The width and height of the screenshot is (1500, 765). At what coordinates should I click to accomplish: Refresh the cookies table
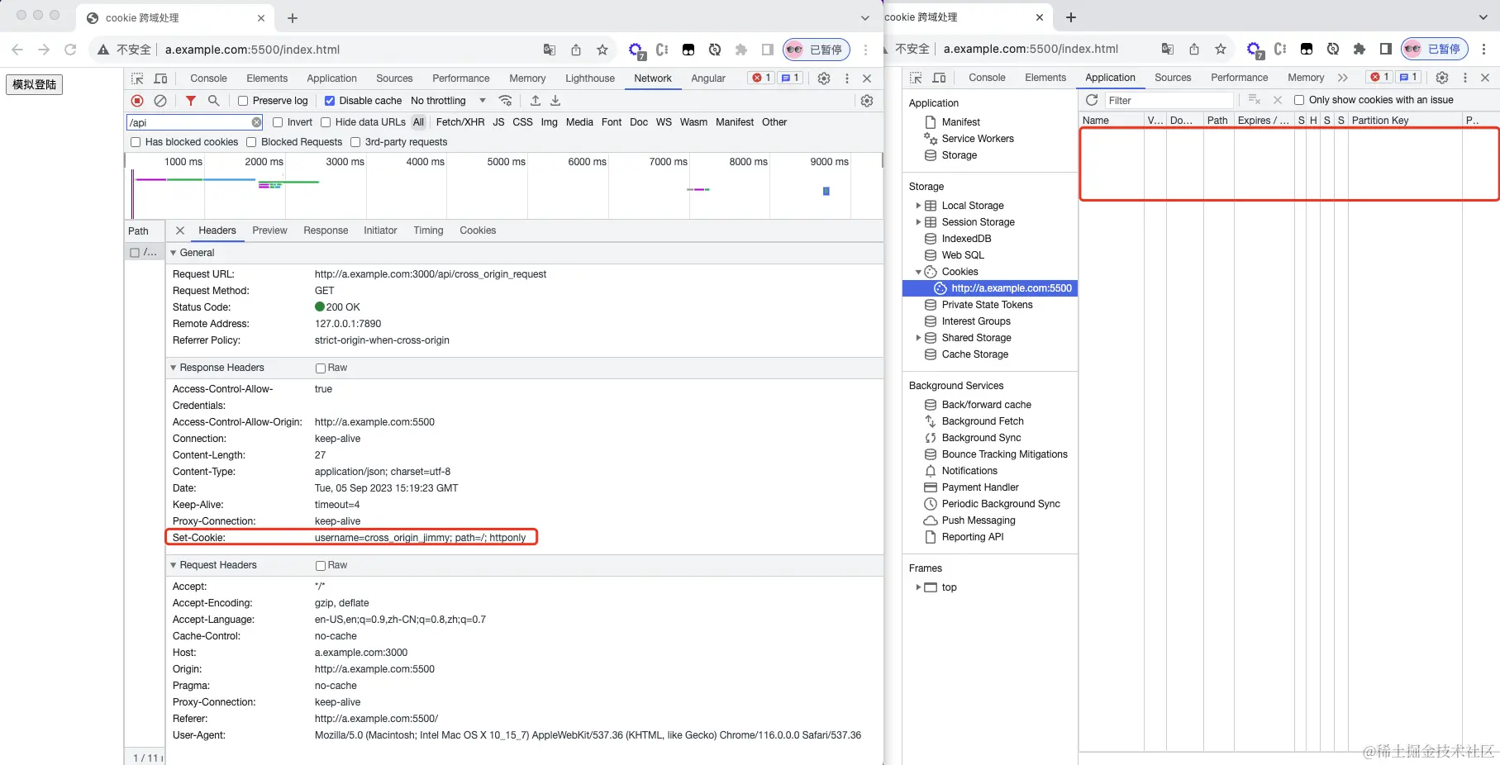point(1092,100)
